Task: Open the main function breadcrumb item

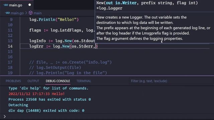Action: 37,13
